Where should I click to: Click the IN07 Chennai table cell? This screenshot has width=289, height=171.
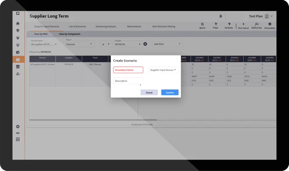click(x=95, y=64)
